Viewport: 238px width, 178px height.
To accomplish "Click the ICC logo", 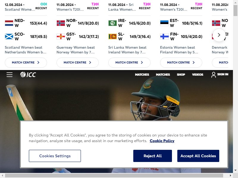I will [28, 75].
